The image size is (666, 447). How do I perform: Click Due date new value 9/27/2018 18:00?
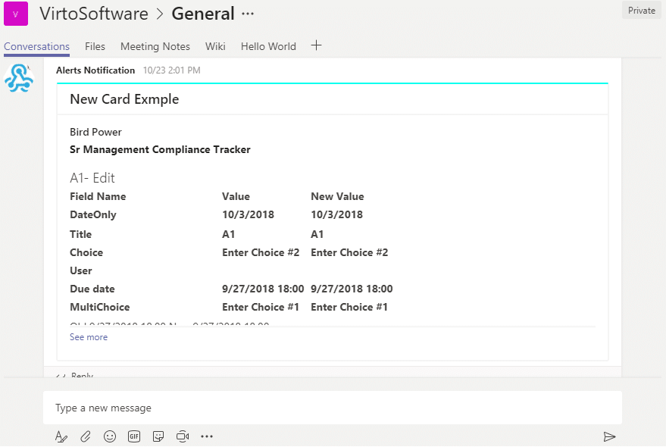pos(352,289)
